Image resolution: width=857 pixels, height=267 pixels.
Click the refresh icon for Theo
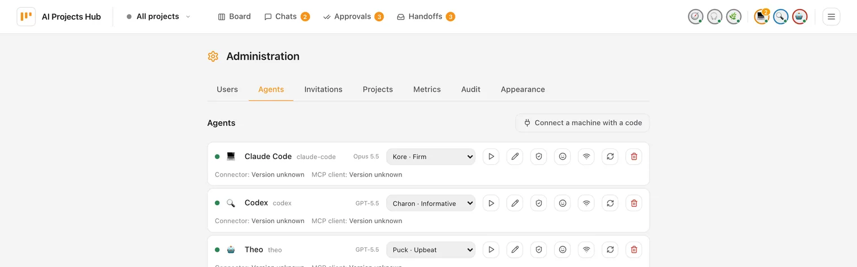[x=610, y=250]
